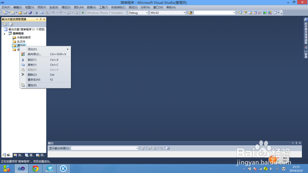Screen dimensions: 308x173
Task: Choose 剪切(T) from the context menu
Action: [x=45, y=60]
